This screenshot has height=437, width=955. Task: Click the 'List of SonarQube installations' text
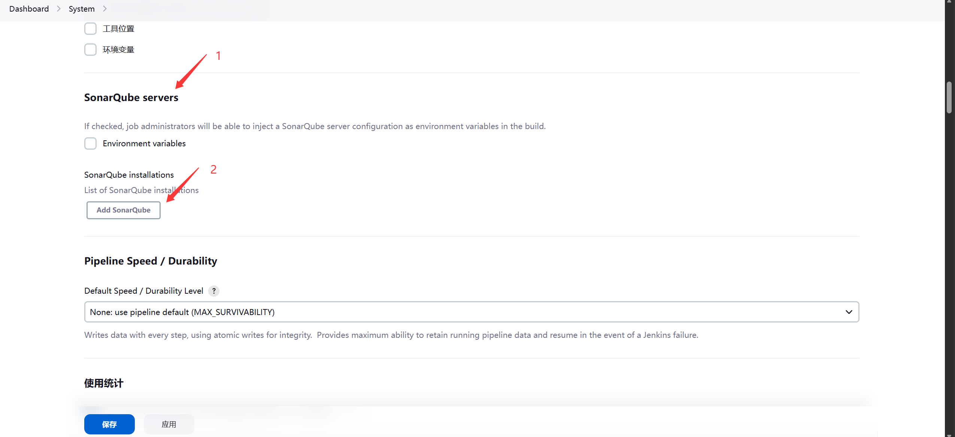pyautogui.click(x=141, y=190)
